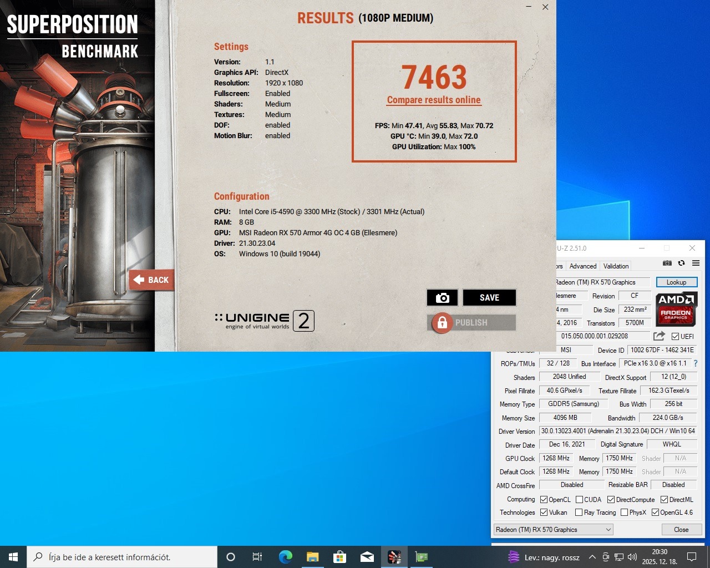Open Mail app from taskbar
The image size is (710, 568).
367,557
